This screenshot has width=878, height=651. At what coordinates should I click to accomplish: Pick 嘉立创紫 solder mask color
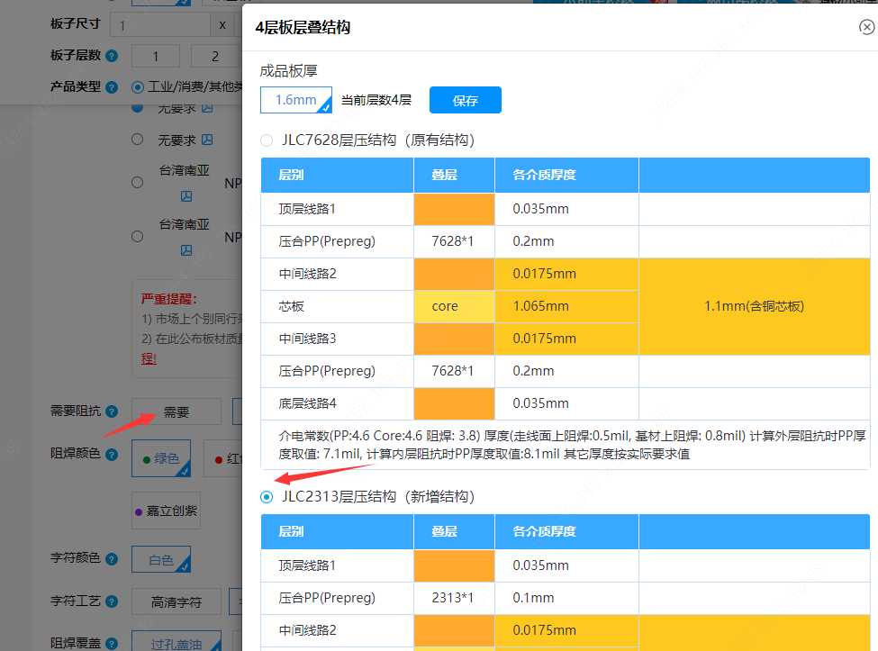(x=166, y=511)
